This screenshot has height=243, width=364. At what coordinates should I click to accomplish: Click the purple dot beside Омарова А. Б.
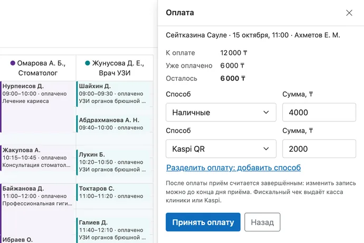coord(13,63)
